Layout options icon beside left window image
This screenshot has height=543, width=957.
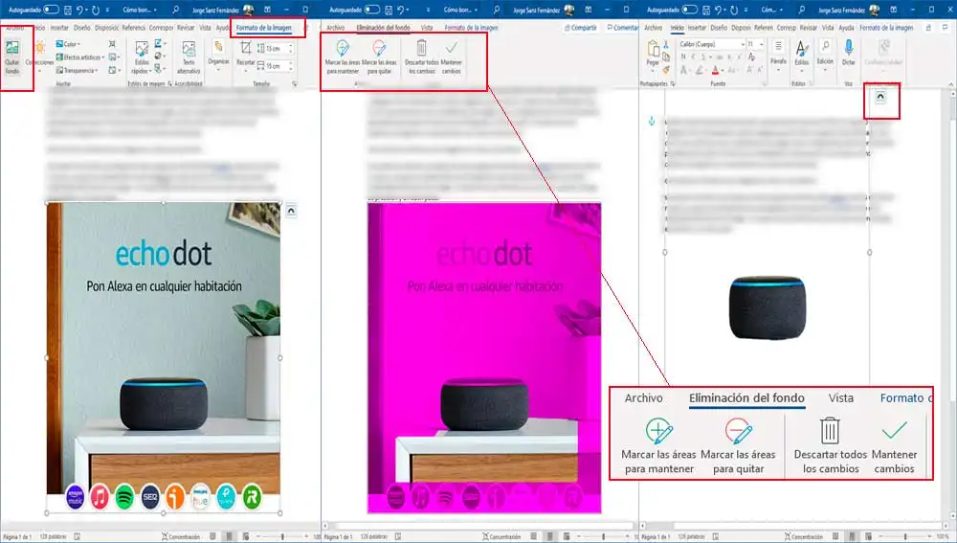[291, 211]
